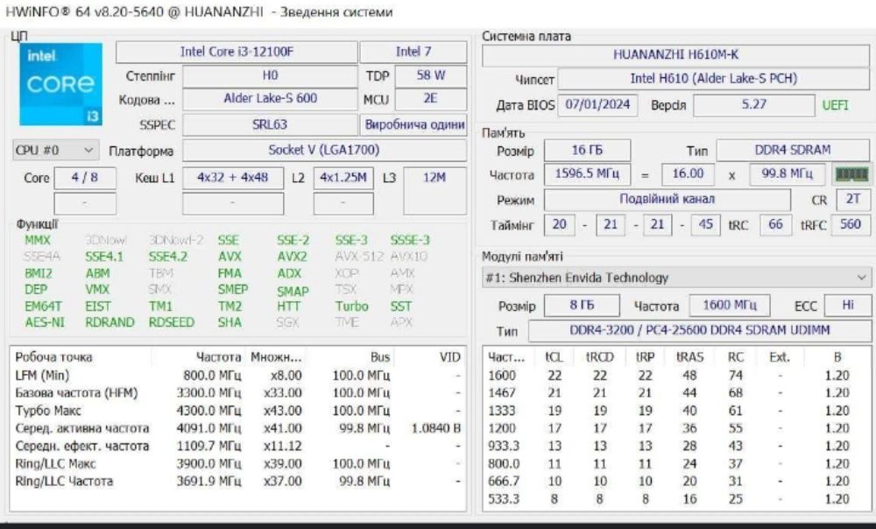The width and height of the screenshot is (876, 529).
Task: Click the Intel Core i3-12100F name field
Action: (x=237, y=52)
